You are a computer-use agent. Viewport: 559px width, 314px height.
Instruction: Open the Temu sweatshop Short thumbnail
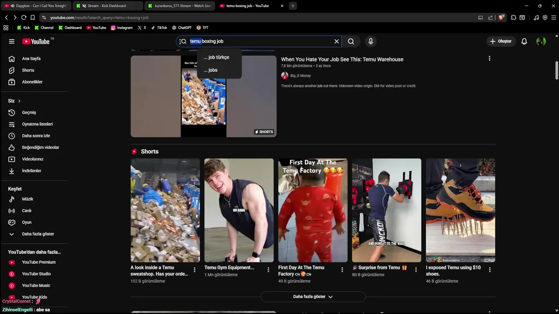click(x=165, y=210)
